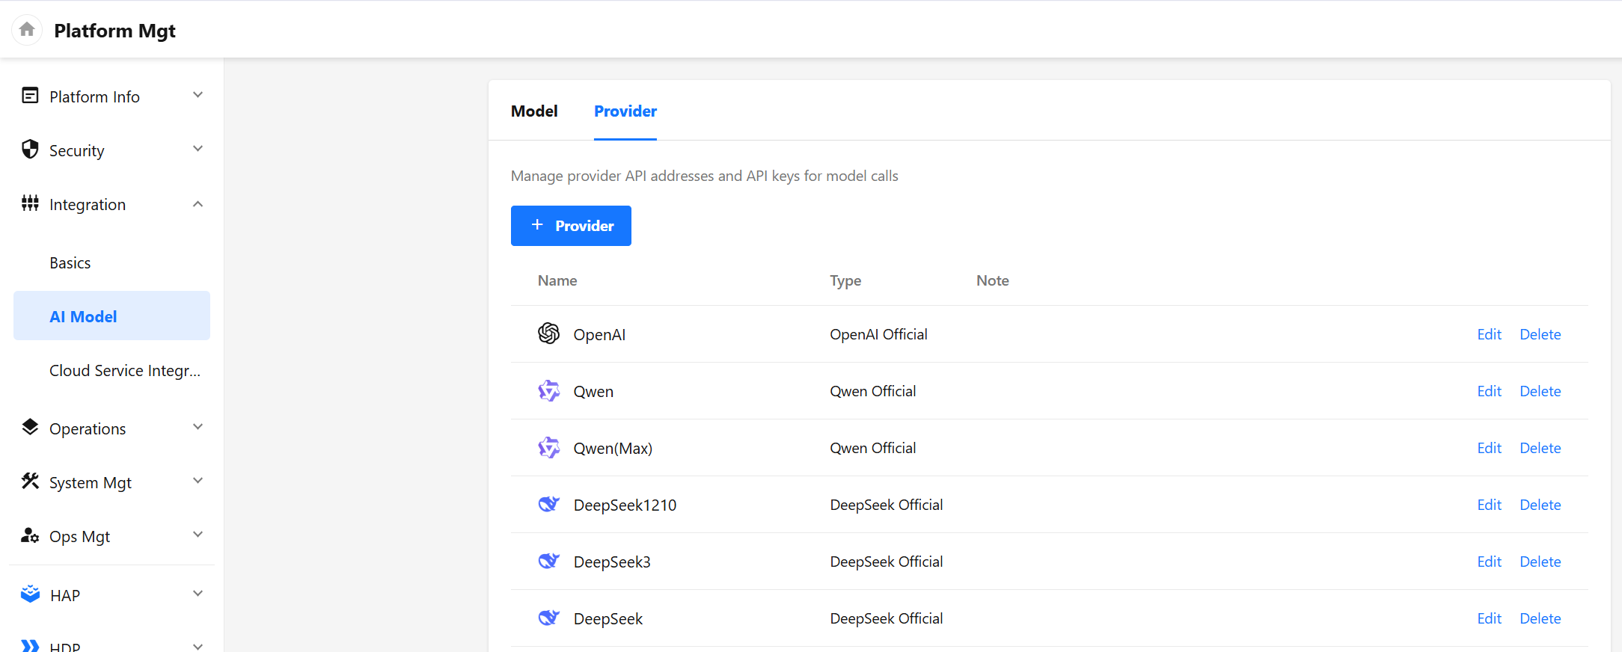
Task: Click the home icon in header
Action: point(27,30)
